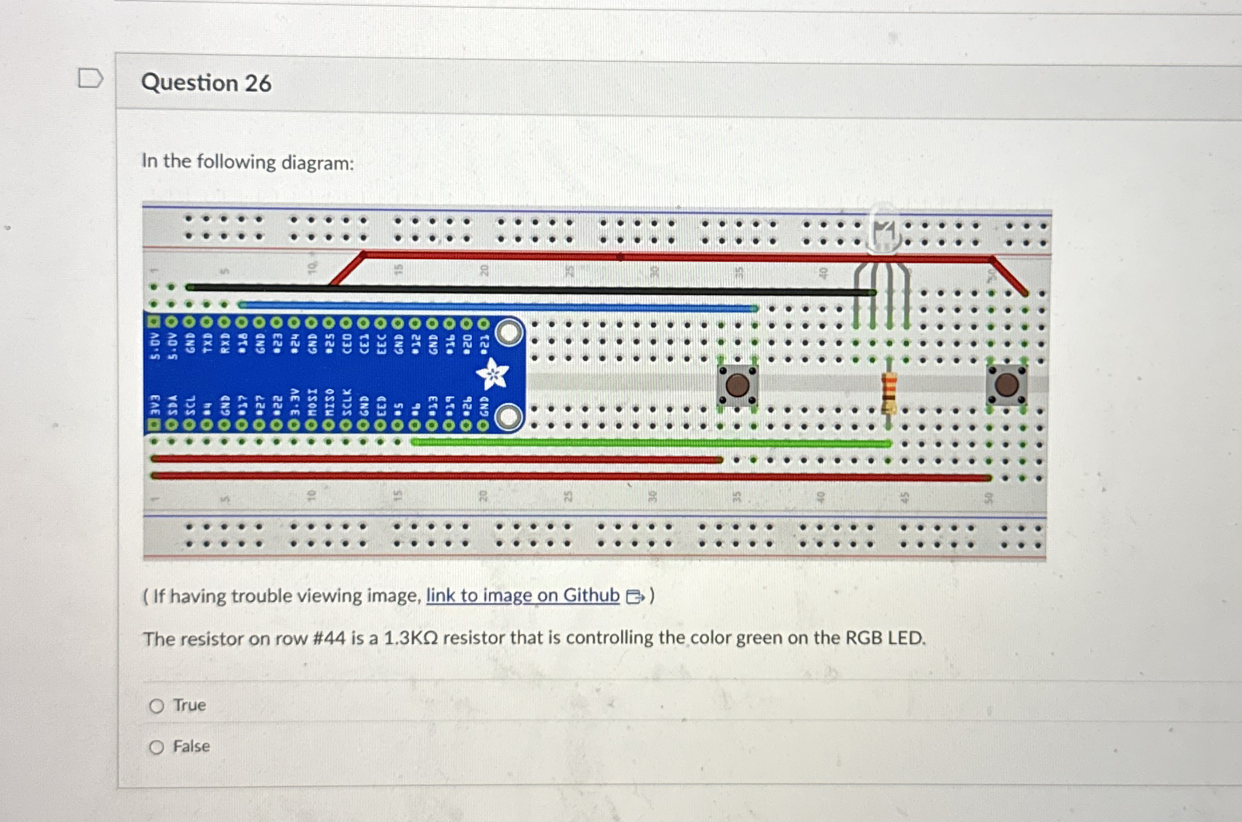Select the resistor on row 44
The width and height of the screenshot is (1242, 822).
[888, 393]
